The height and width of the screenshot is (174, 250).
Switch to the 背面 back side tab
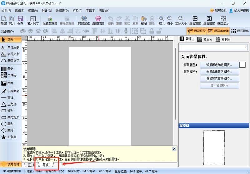[x=46, y=165]
